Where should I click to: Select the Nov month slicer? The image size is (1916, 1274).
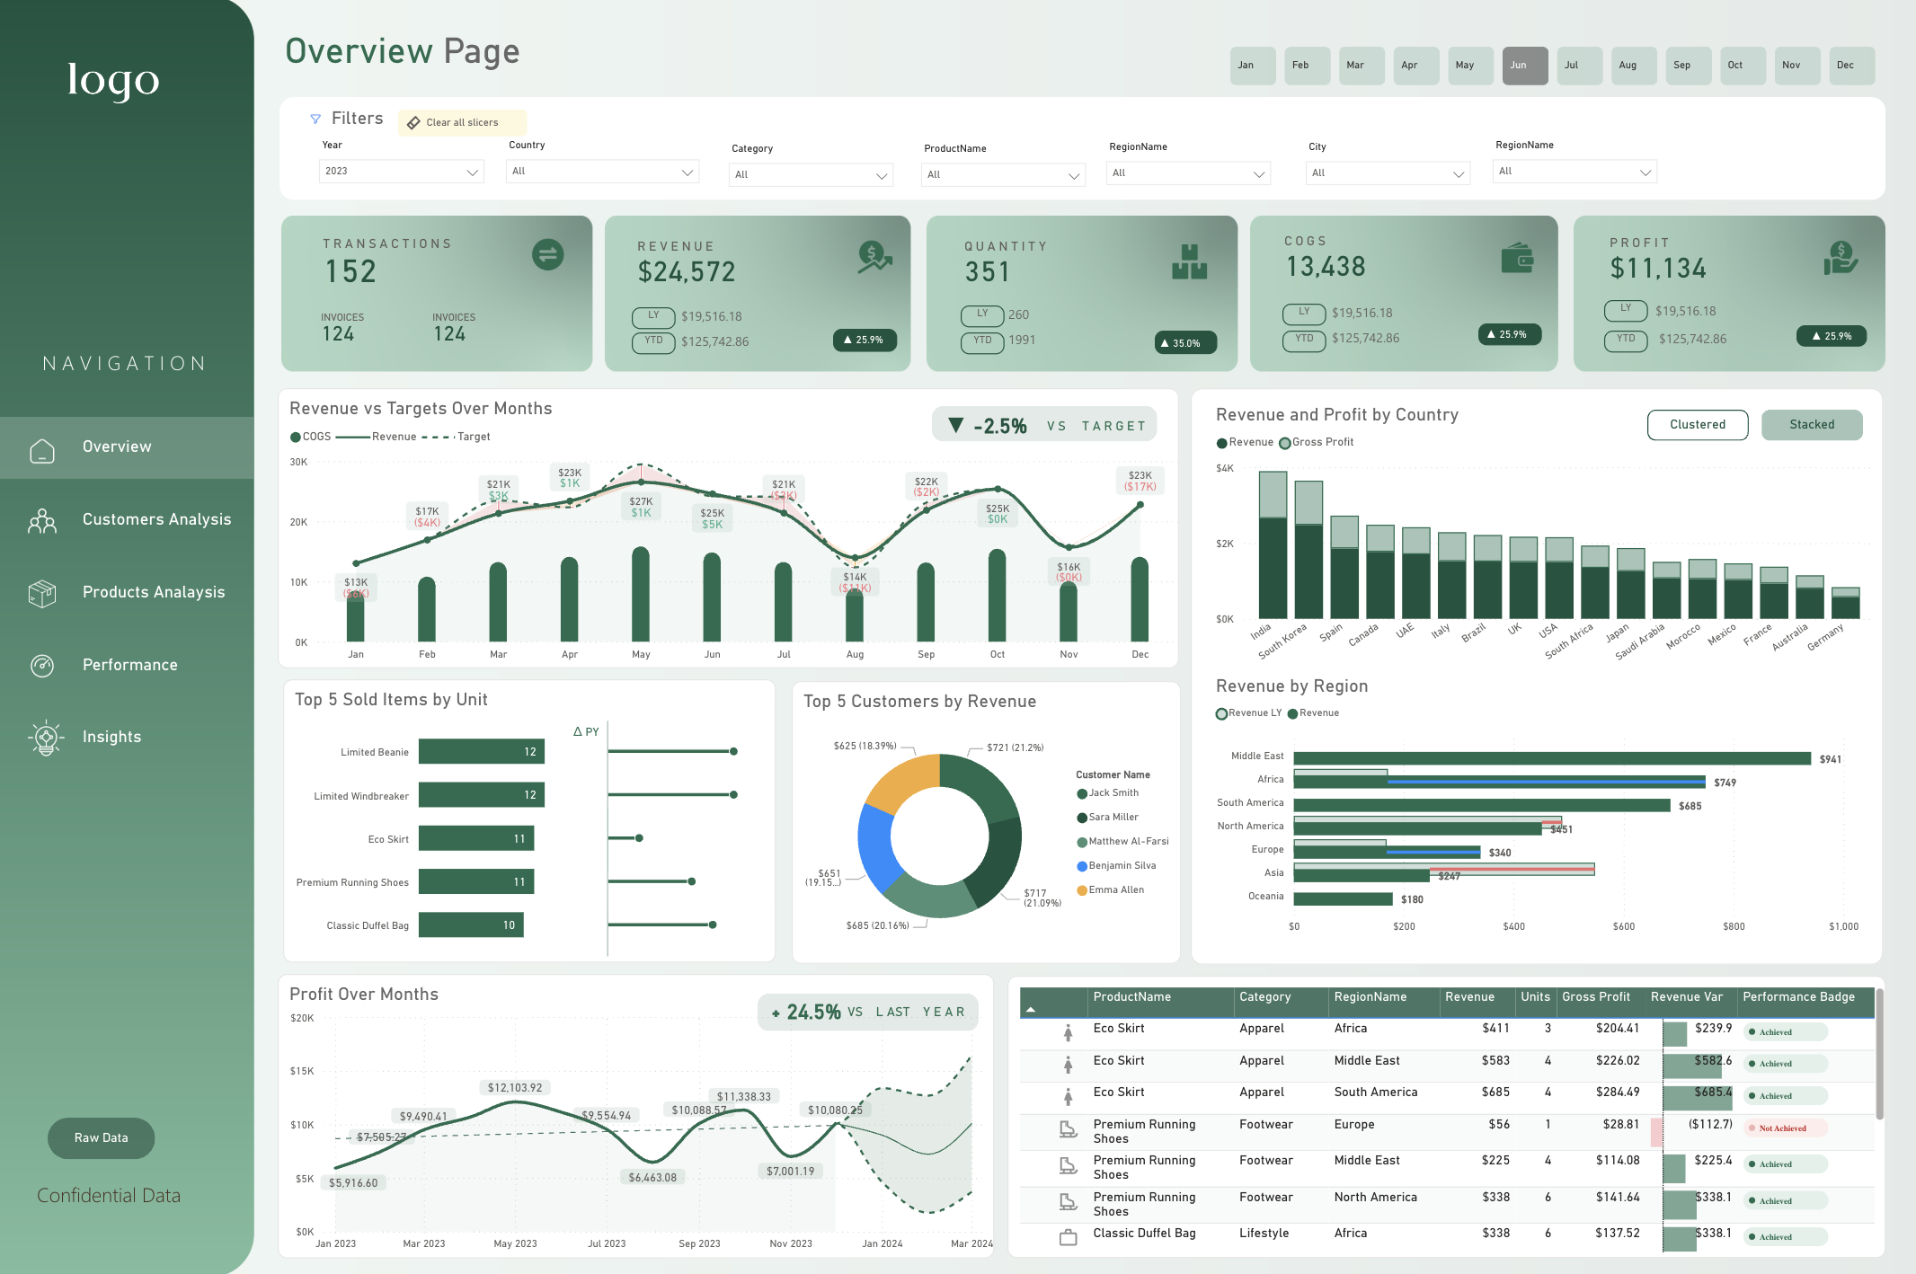coord(1797,66)
